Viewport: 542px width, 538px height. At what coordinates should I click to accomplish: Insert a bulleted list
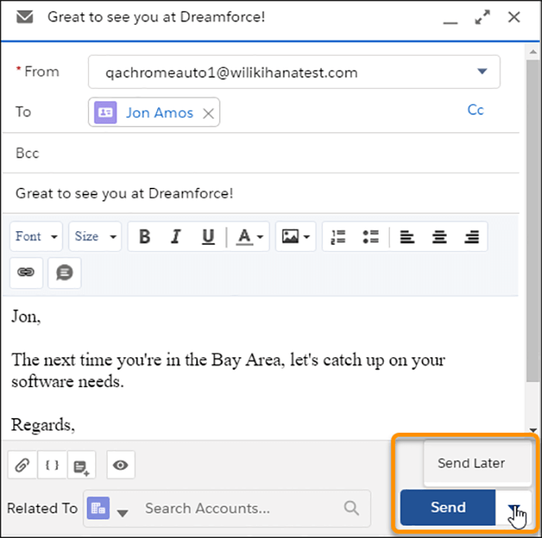tap(371, 237)
